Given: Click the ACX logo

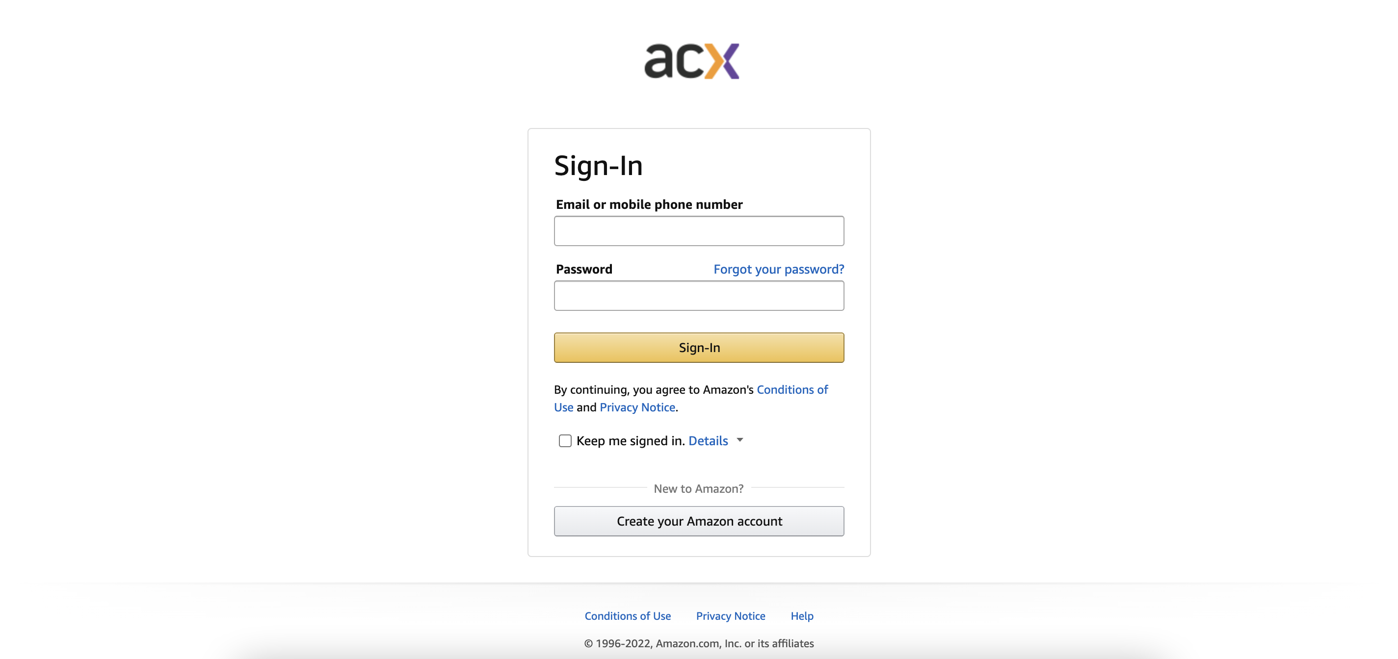Looking at the screenshot, I should coord(692,61).
